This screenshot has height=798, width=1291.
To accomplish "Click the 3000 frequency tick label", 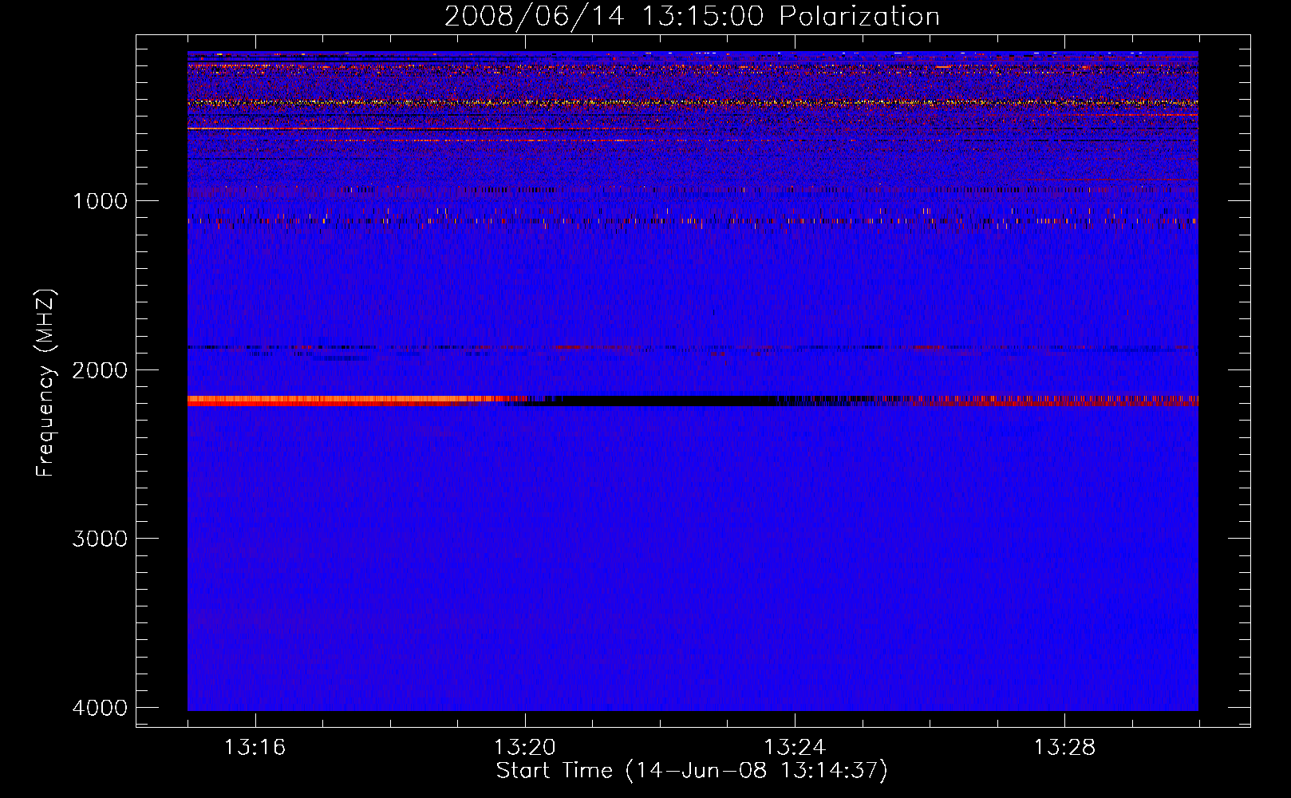I will (x=100, y=538).
